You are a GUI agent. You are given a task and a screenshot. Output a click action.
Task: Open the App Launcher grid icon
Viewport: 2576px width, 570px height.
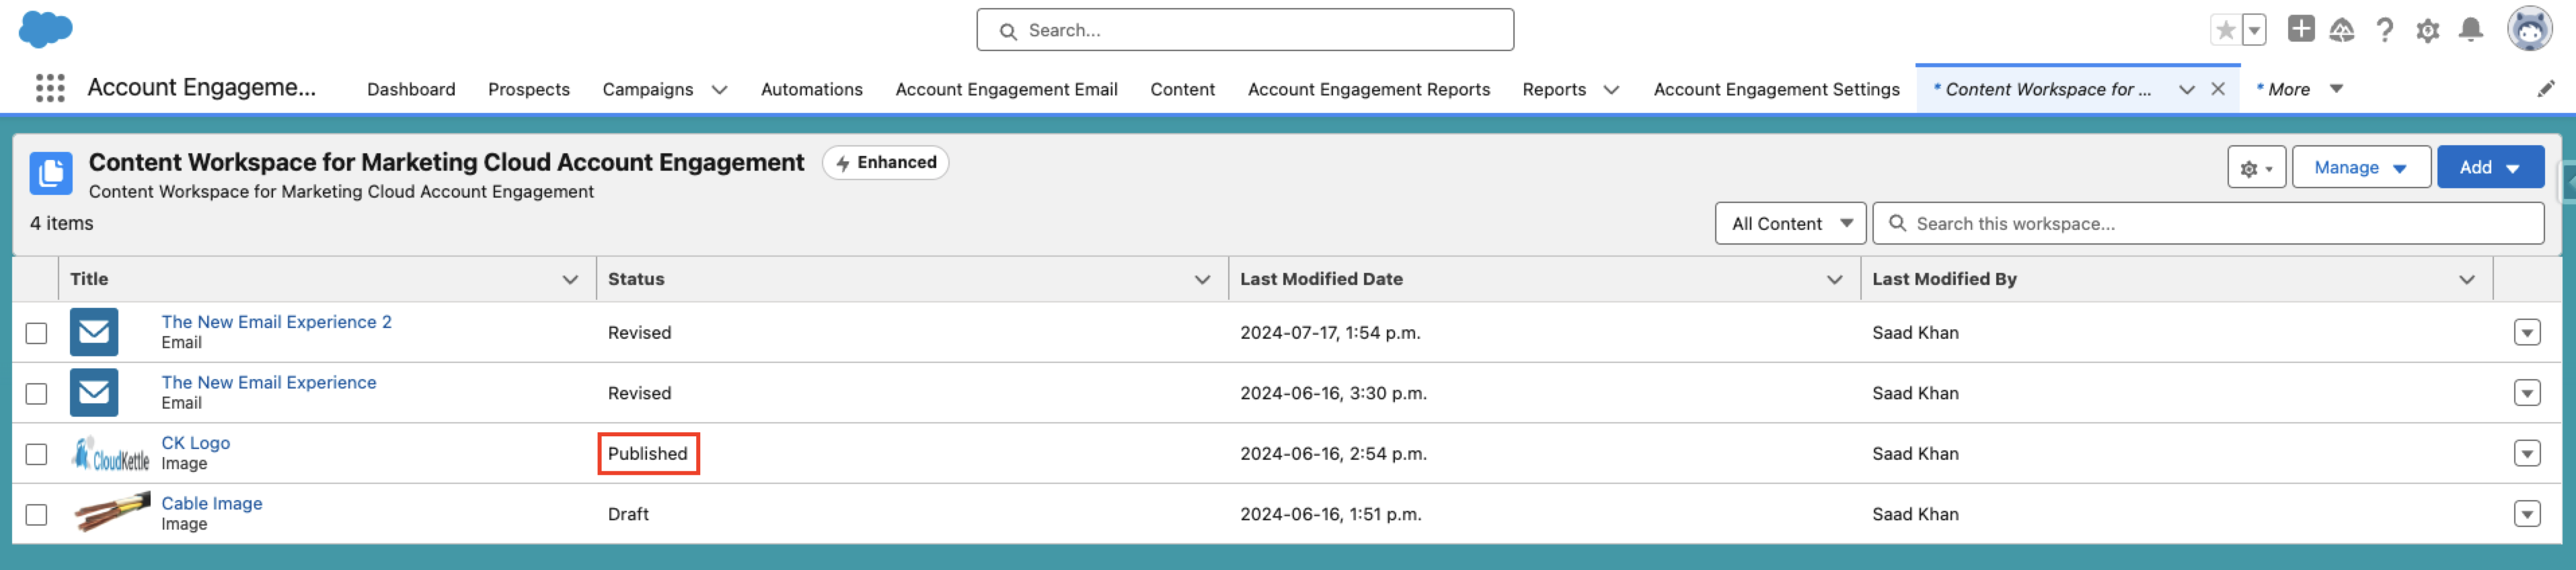[x=50, y=88]
